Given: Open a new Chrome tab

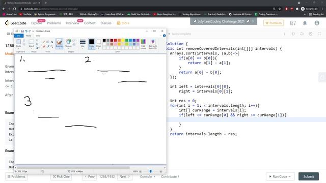Looking at the screenshot, I should 46,3.
